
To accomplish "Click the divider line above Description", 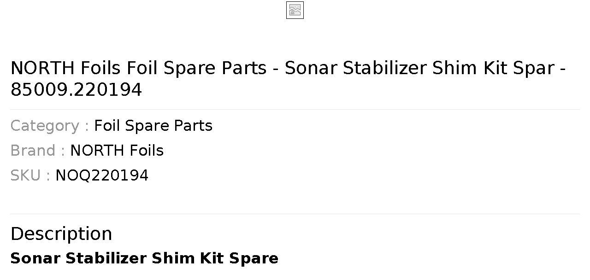I will 295,214.
